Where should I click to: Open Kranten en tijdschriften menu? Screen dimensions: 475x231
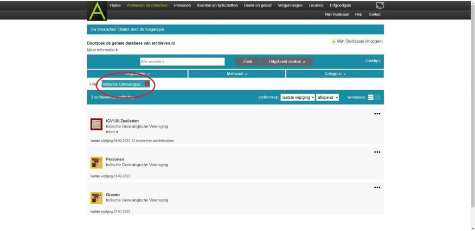[x=217, y=6]
